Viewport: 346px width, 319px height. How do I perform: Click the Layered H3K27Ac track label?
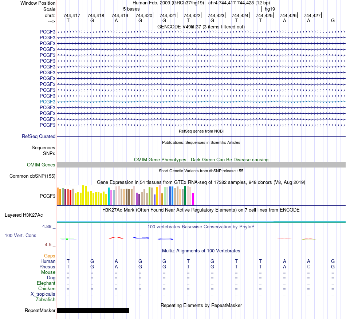click(24, 215)
